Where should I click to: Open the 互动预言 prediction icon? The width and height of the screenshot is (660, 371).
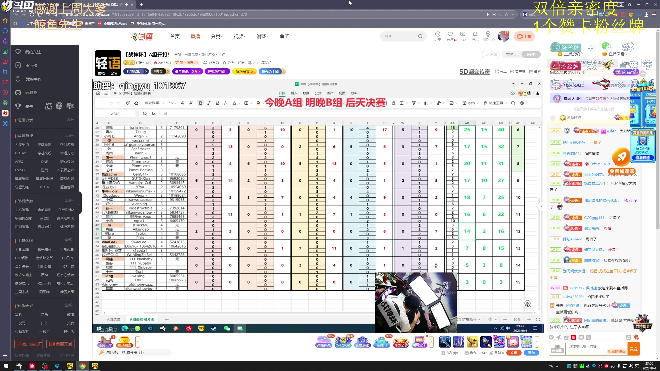click(x=124, y=342)
